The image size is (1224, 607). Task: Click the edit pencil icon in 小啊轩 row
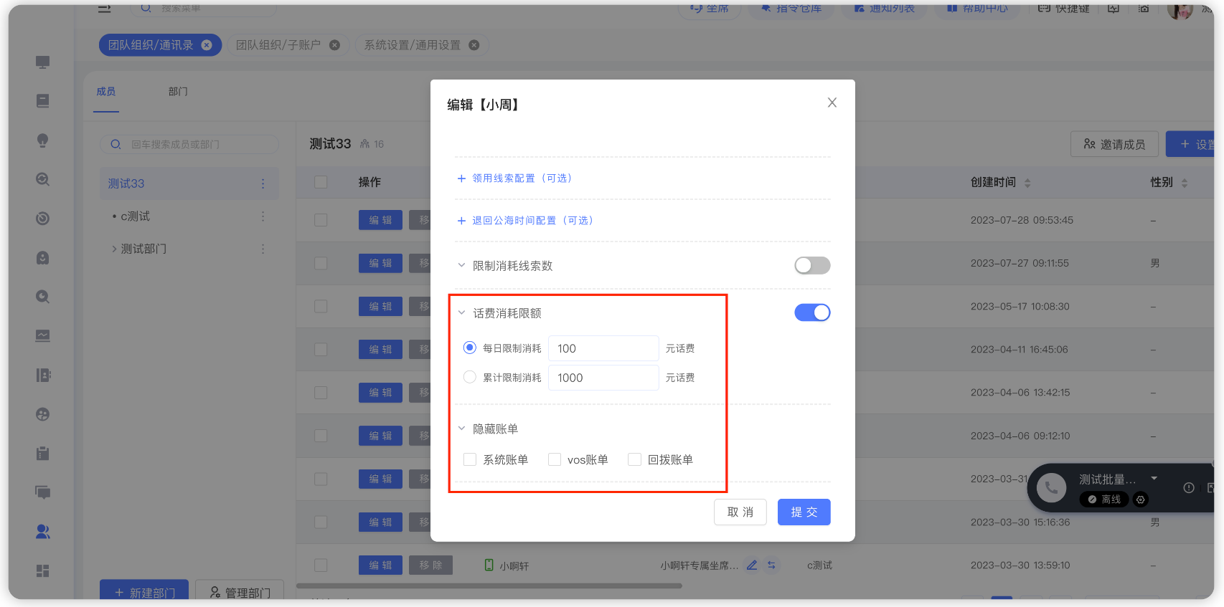pyautogui.click(x=751, y=565)
